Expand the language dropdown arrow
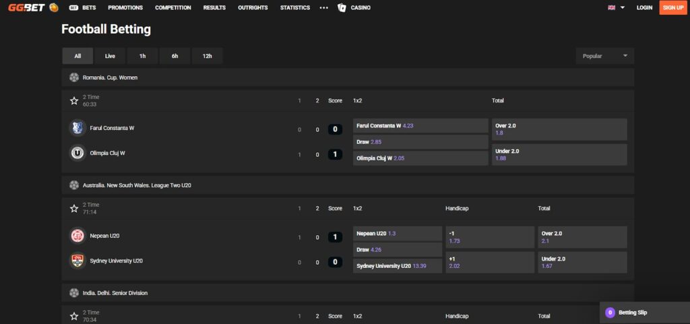 point(623,7)
